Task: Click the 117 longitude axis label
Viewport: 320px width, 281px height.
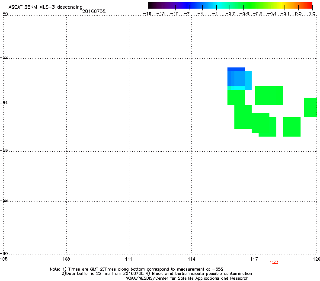Action: (x=254, y=259)
